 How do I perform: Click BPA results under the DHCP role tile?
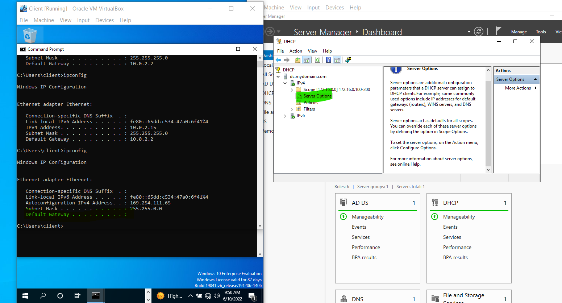(x=455, y=257)
